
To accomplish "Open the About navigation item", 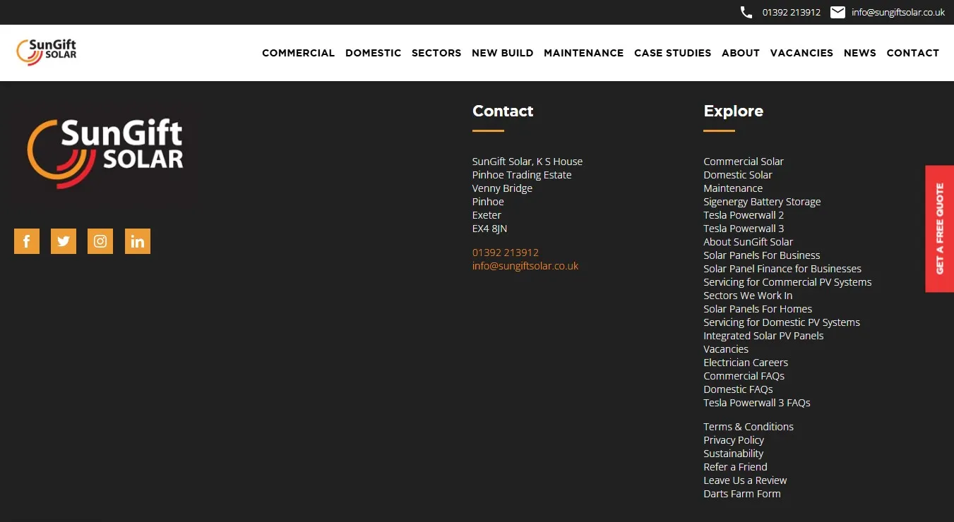I will coord(741,53).
